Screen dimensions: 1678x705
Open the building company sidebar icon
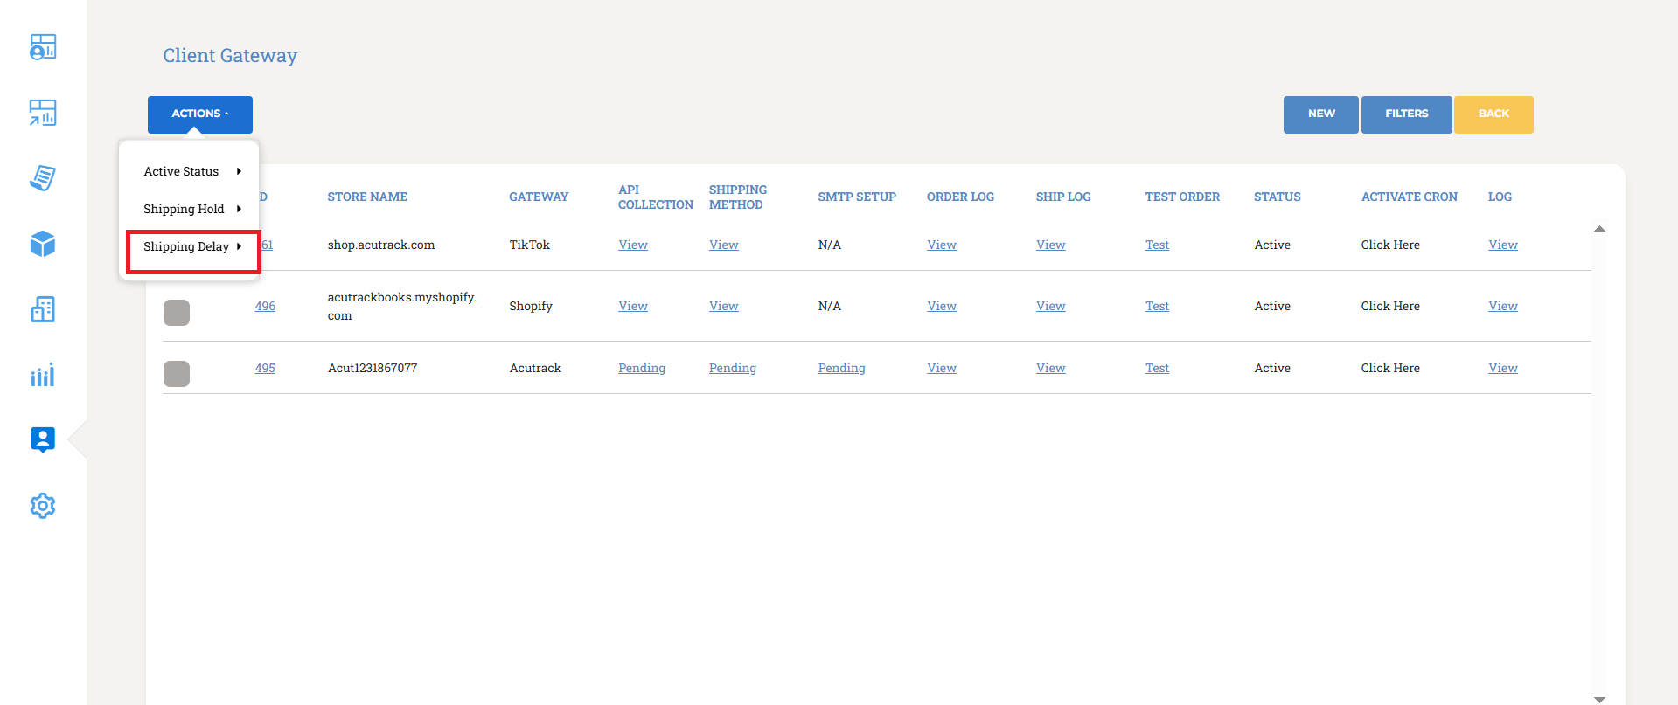43,309
